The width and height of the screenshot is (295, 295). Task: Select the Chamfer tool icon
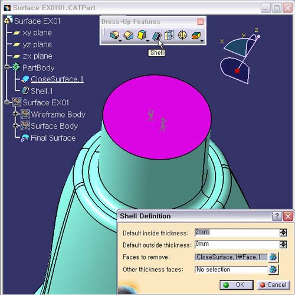[128, 35]
